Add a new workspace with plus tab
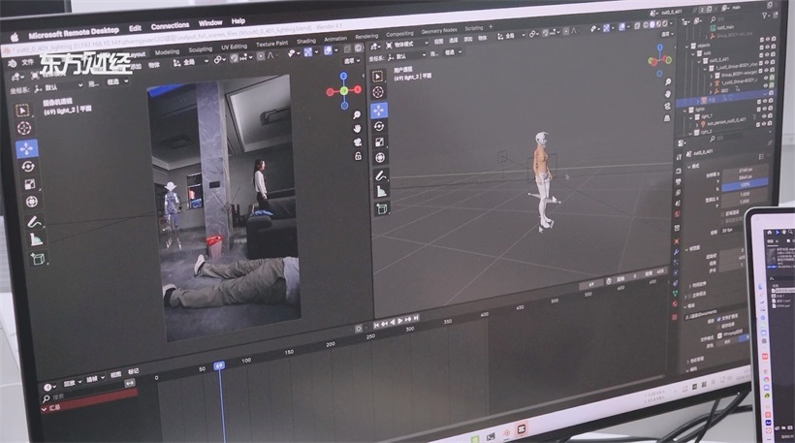This screenshot has height=443, width=795. 491,26
